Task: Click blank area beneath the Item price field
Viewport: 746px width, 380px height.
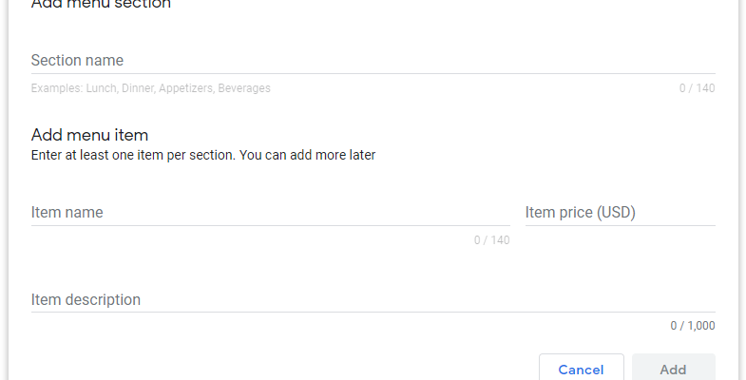Action: [x=620, y=249]
